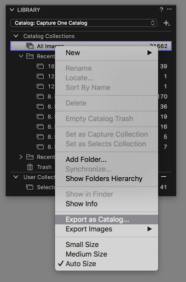
Task: Open the Library help question mark icon
Action: (x=161, y=10)
